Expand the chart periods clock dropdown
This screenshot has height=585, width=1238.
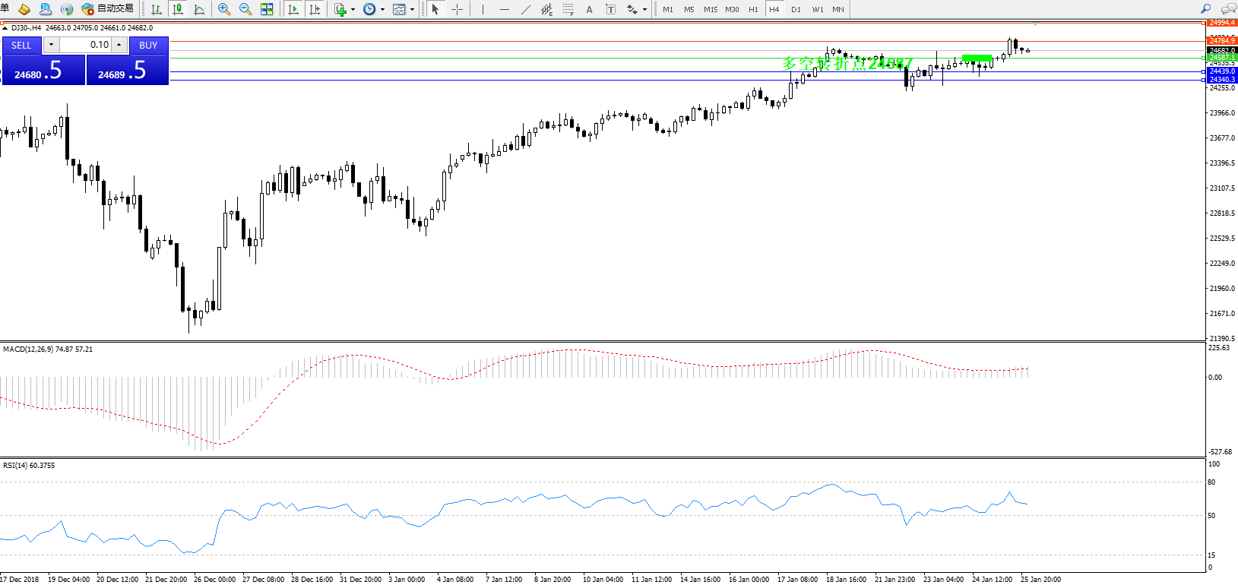click(x=382, y=10)
